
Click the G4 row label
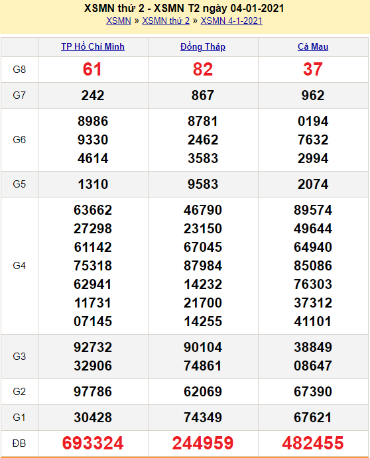tap(19, 266)
